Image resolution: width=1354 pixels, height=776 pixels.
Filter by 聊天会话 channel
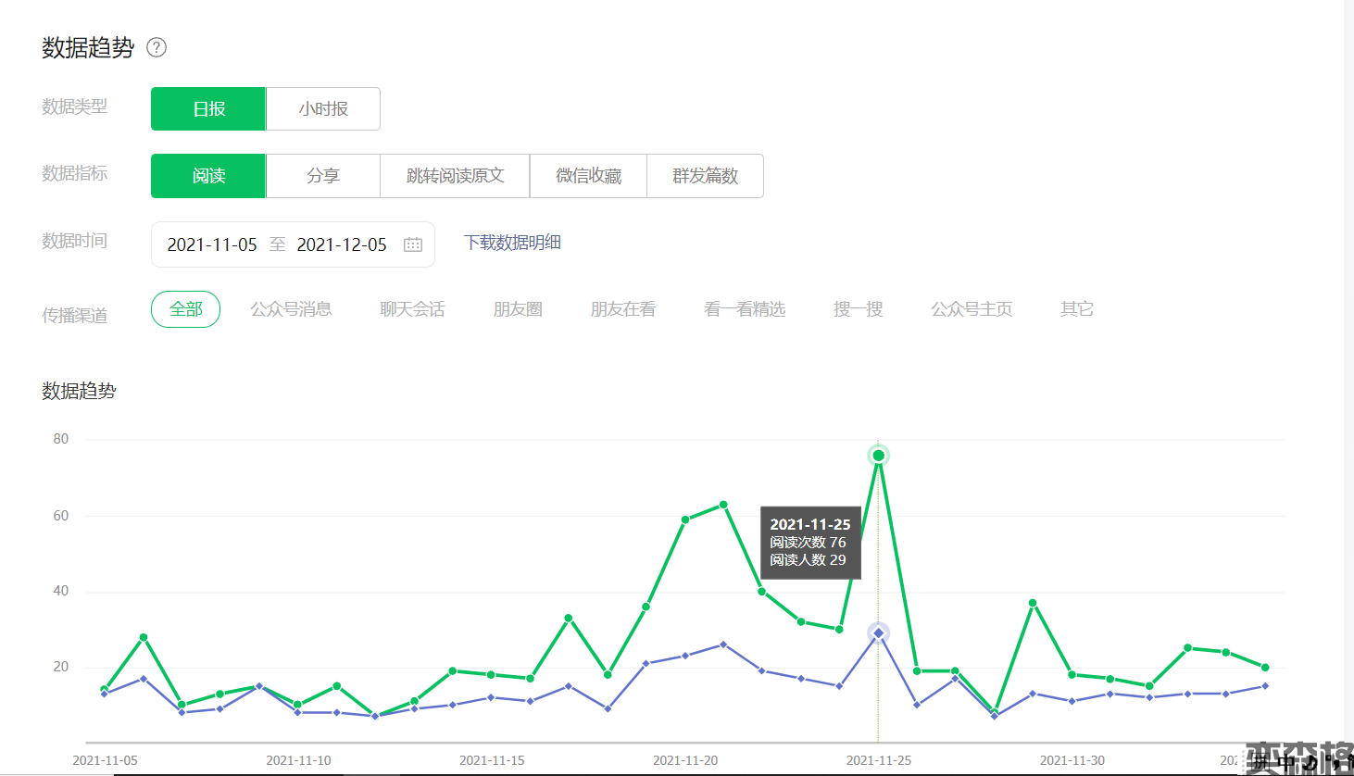pos(412,309)
